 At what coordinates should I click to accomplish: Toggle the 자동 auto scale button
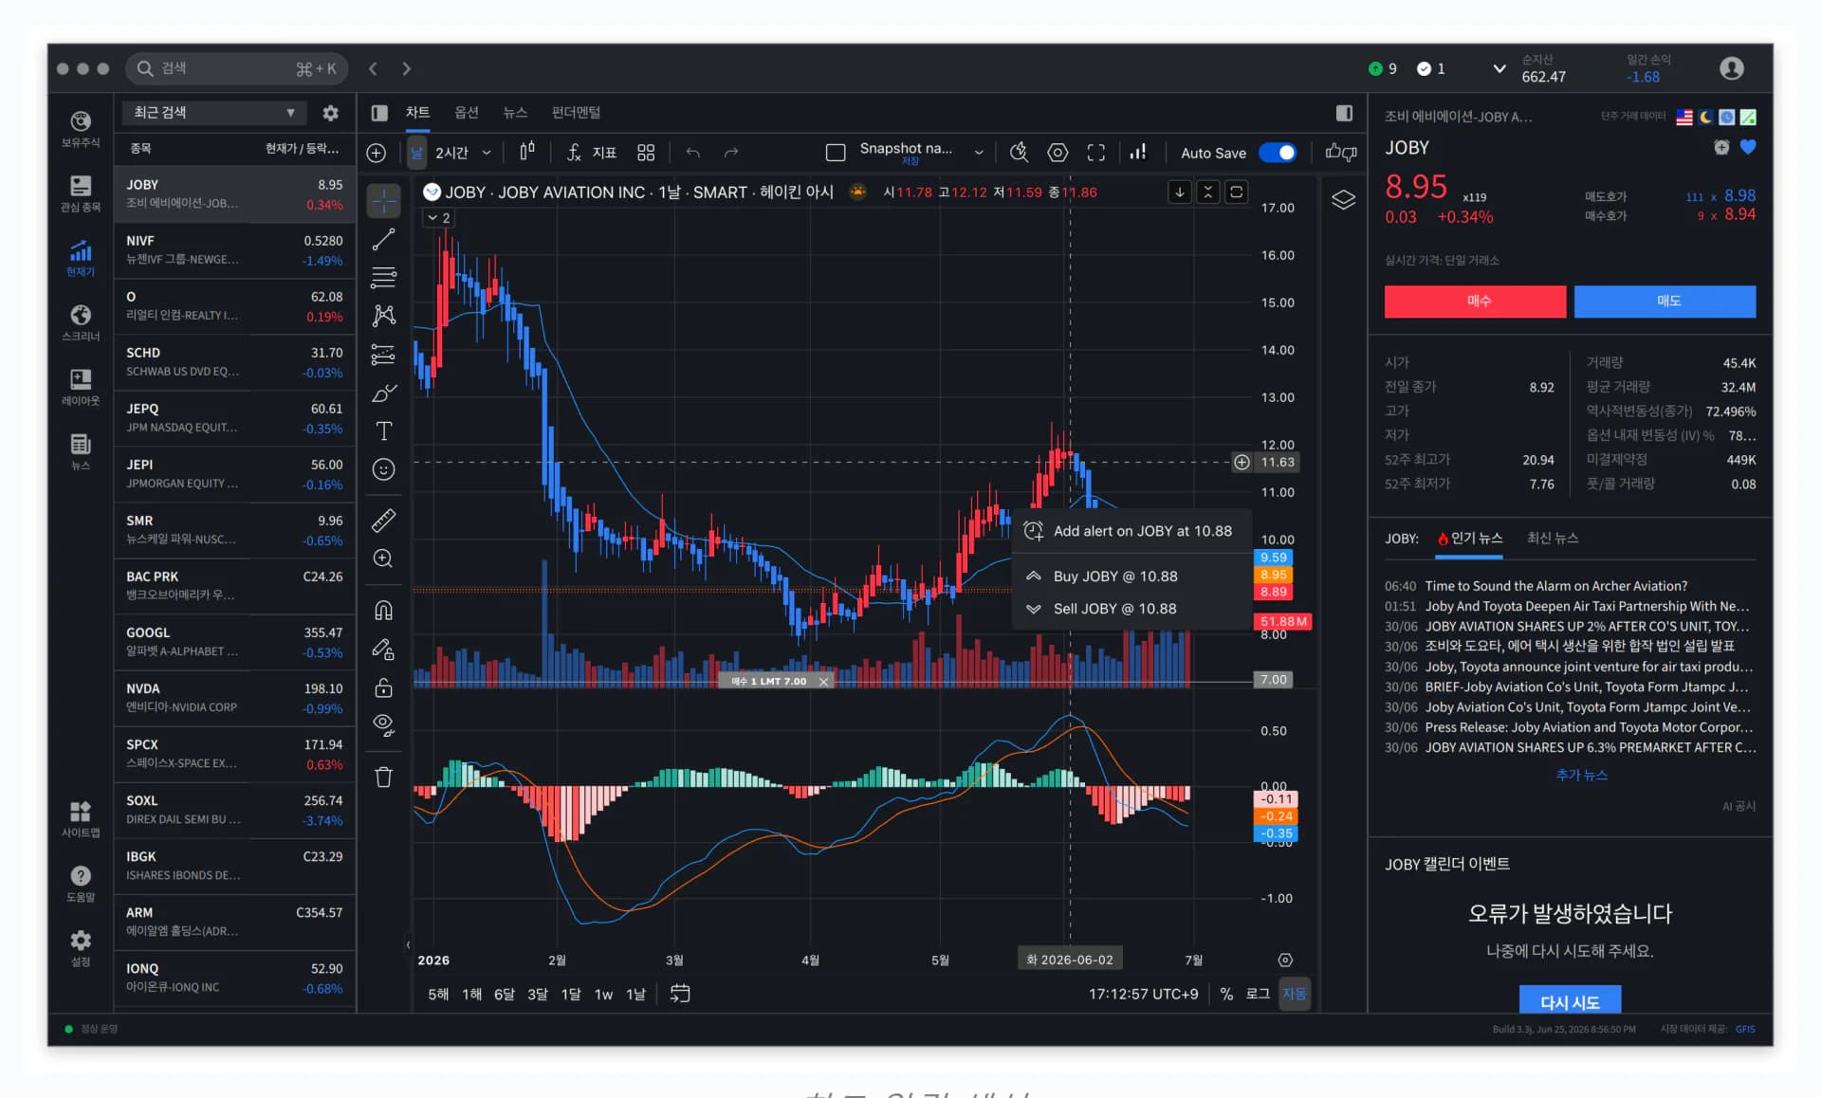[1295, 994]
